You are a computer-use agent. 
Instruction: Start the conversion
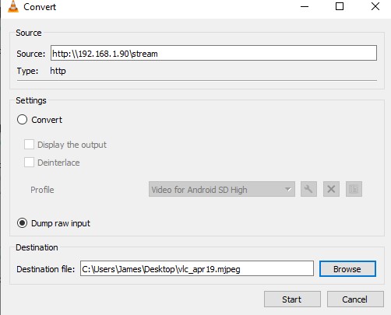pyautogui.click(x=292, y=299)
